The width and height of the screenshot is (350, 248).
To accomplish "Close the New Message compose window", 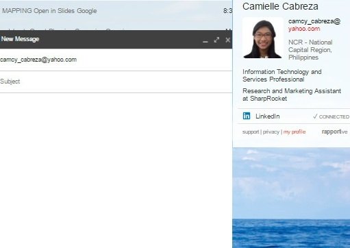I will [x=227, y=40].
